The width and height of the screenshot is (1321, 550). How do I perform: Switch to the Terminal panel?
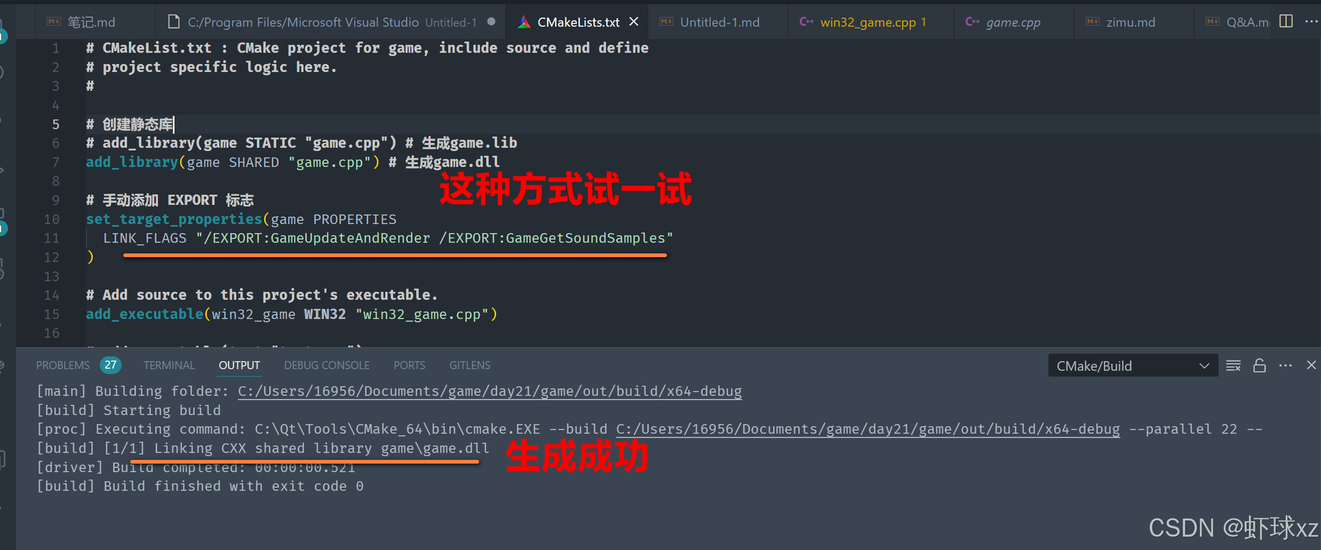coord(169,365)
